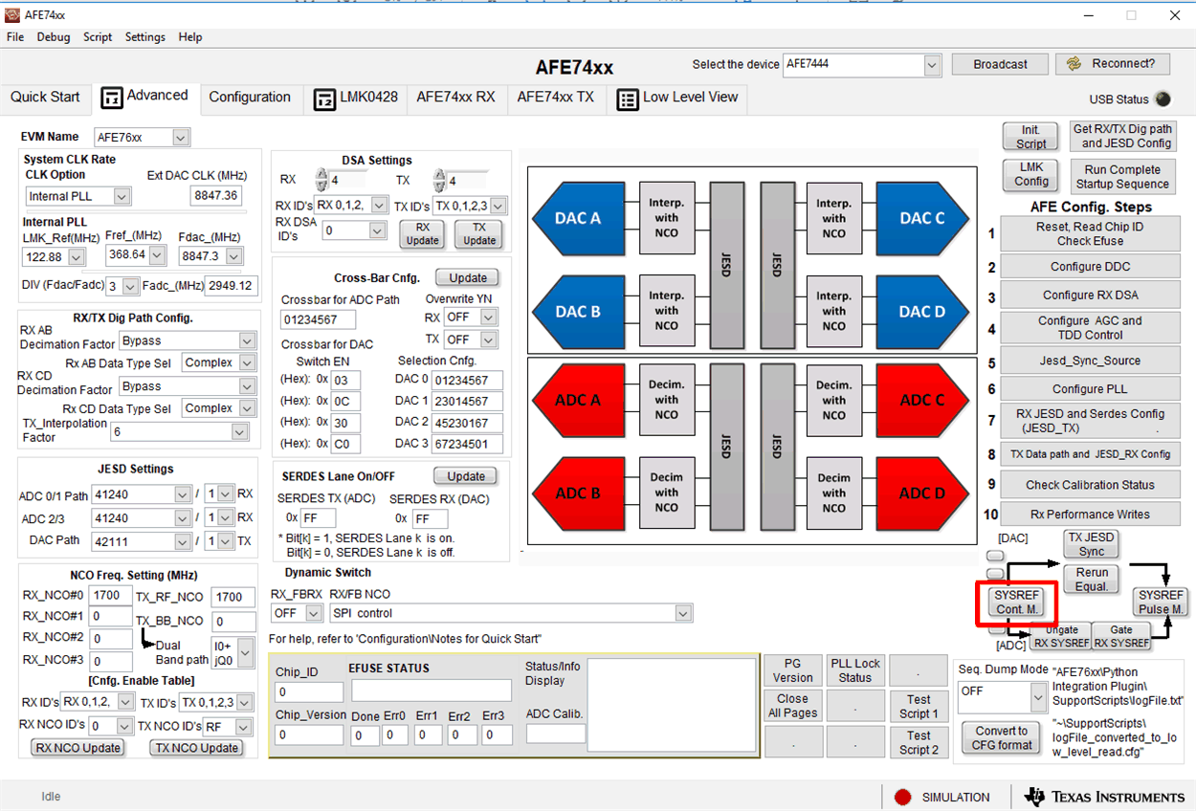Click the Reconnect button with plug icon
Image resolution: width=1196 pixels, height=811 pixels.
pyautogui.click(x=1112, y=64)
